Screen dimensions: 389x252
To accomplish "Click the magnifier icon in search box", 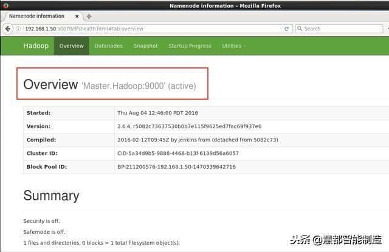I will point(300,29).
